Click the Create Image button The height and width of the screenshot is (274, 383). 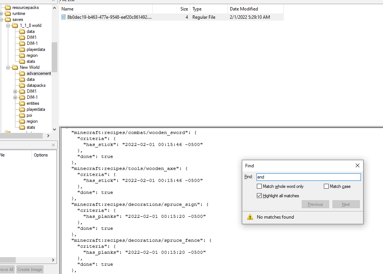[x=30, y=270]
